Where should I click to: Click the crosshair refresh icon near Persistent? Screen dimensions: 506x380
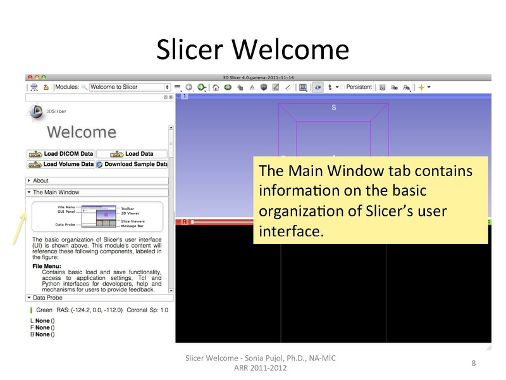[x=316, y=87]
